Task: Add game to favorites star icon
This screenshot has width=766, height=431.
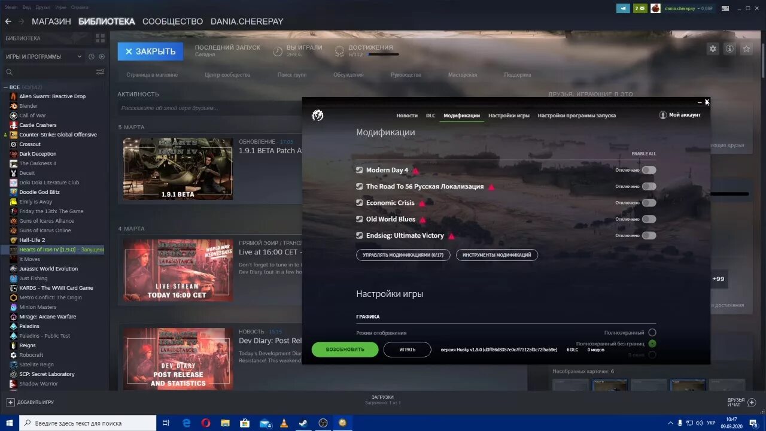Action: click(746, 49)
